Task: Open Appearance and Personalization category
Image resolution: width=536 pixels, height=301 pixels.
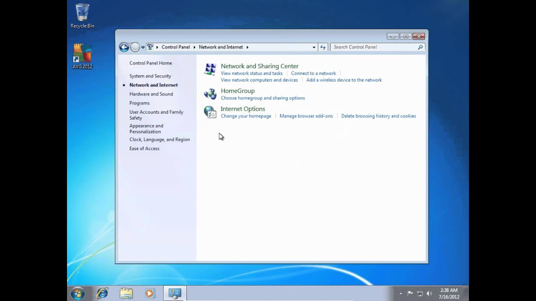Action: pyautogui.click(x=146, y=129)
